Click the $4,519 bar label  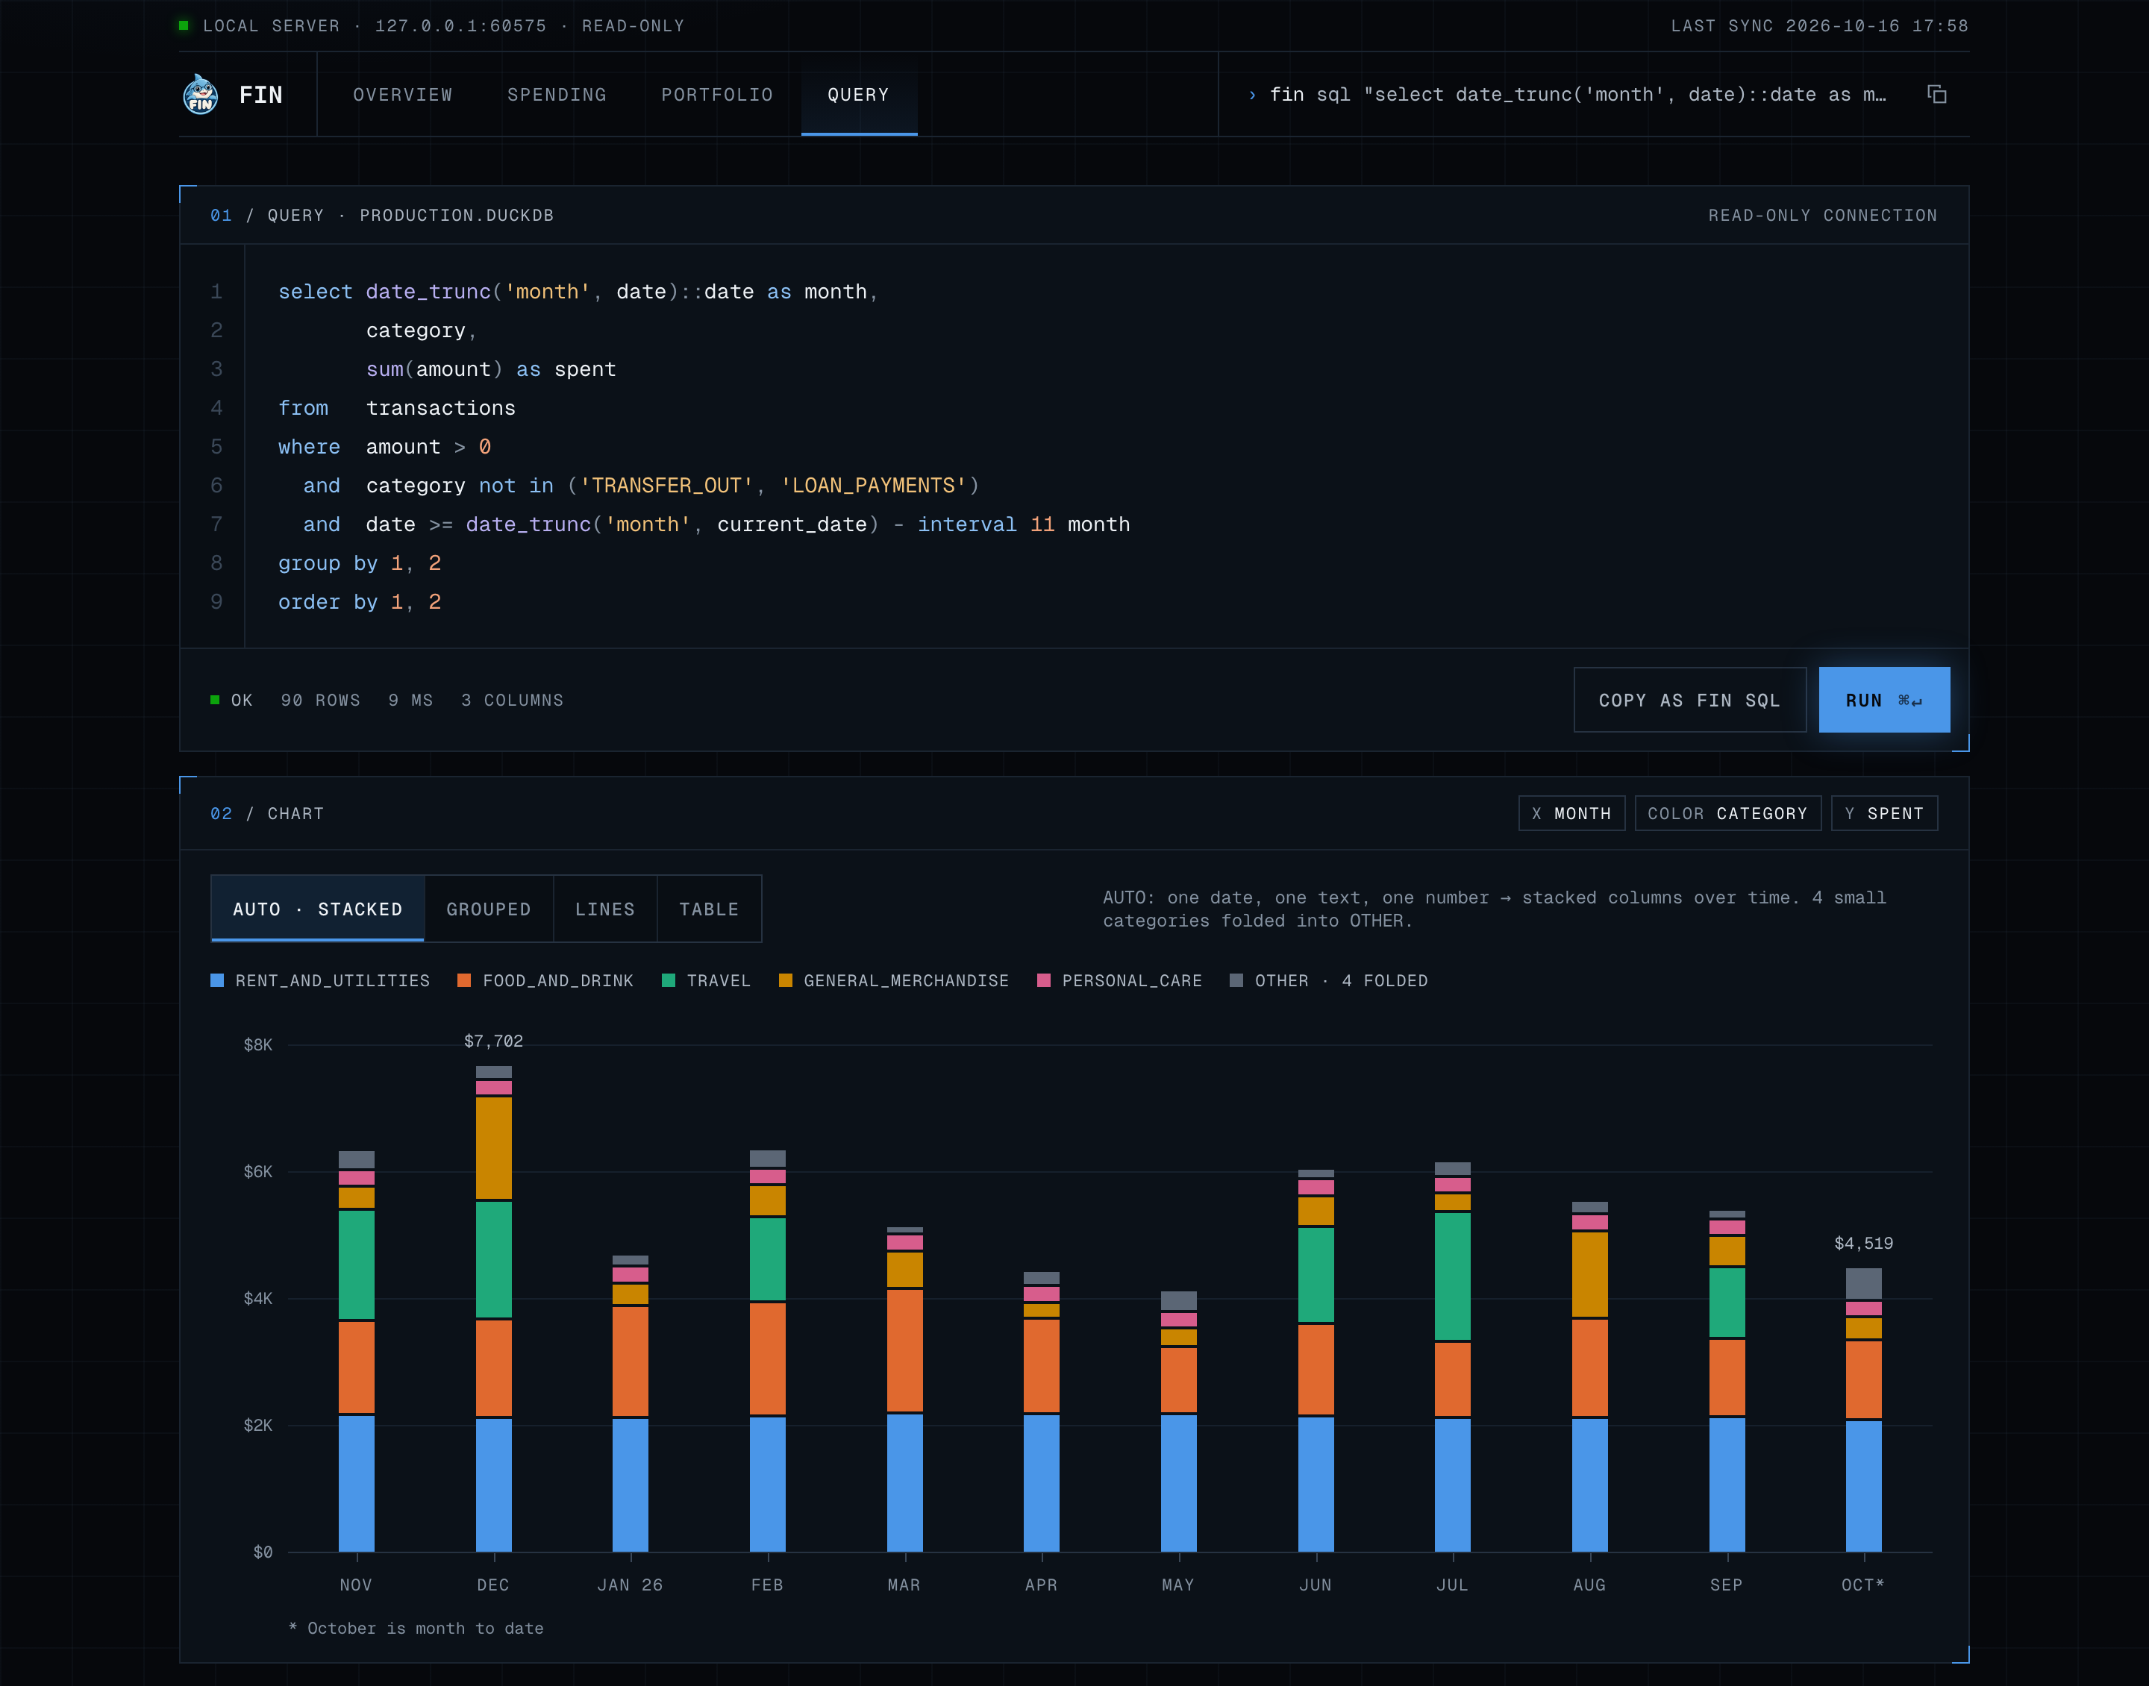click(x=1864, y=1244)
